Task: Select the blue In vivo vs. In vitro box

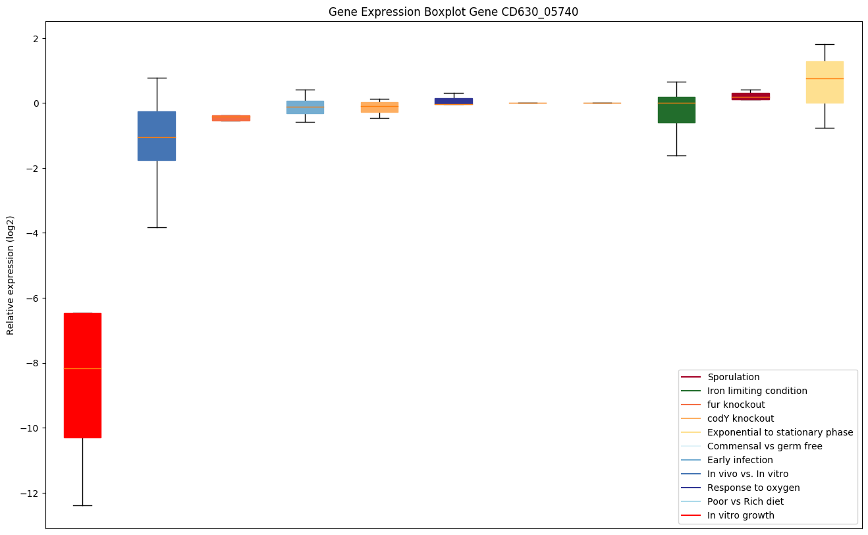Action: click(x=157, y=136)
